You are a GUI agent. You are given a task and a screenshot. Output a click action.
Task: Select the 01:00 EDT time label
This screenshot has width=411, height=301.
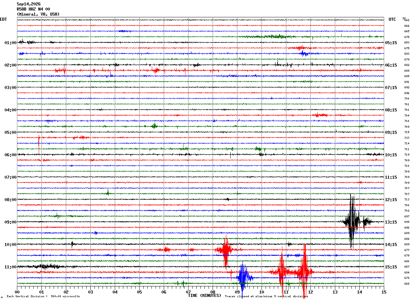point(10,43)
